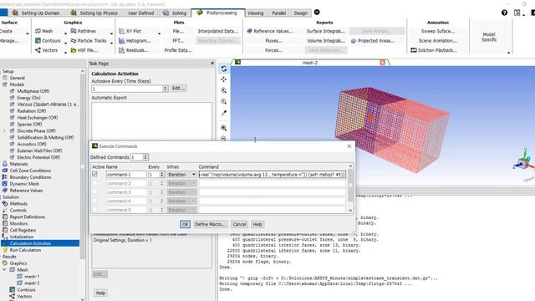Click the command-1 Command text field
Viewport: 535px width, 301px height.
273,175
